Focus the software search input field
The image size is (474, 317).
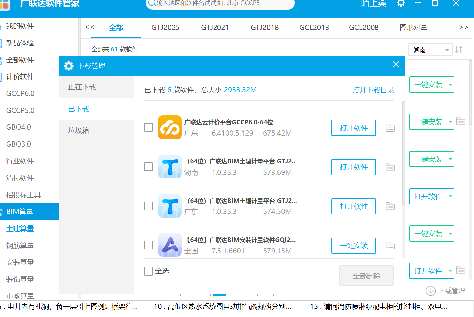[220, 3]
